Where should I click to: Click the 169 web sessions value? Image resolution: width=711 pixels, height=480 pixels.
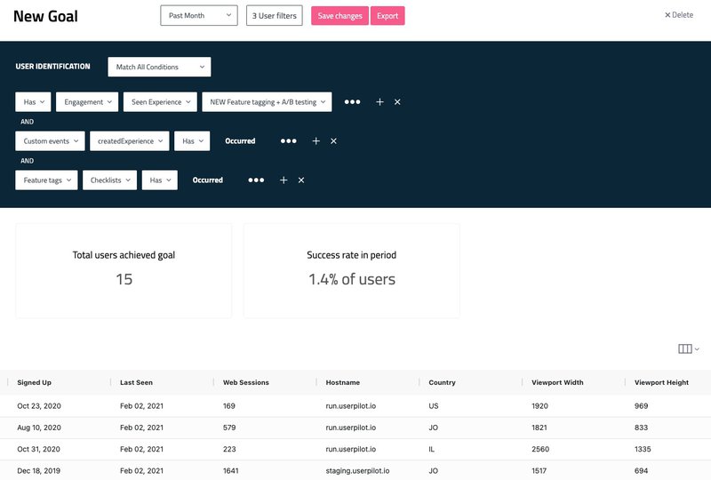pyautogui.click(x=229, y=406)
